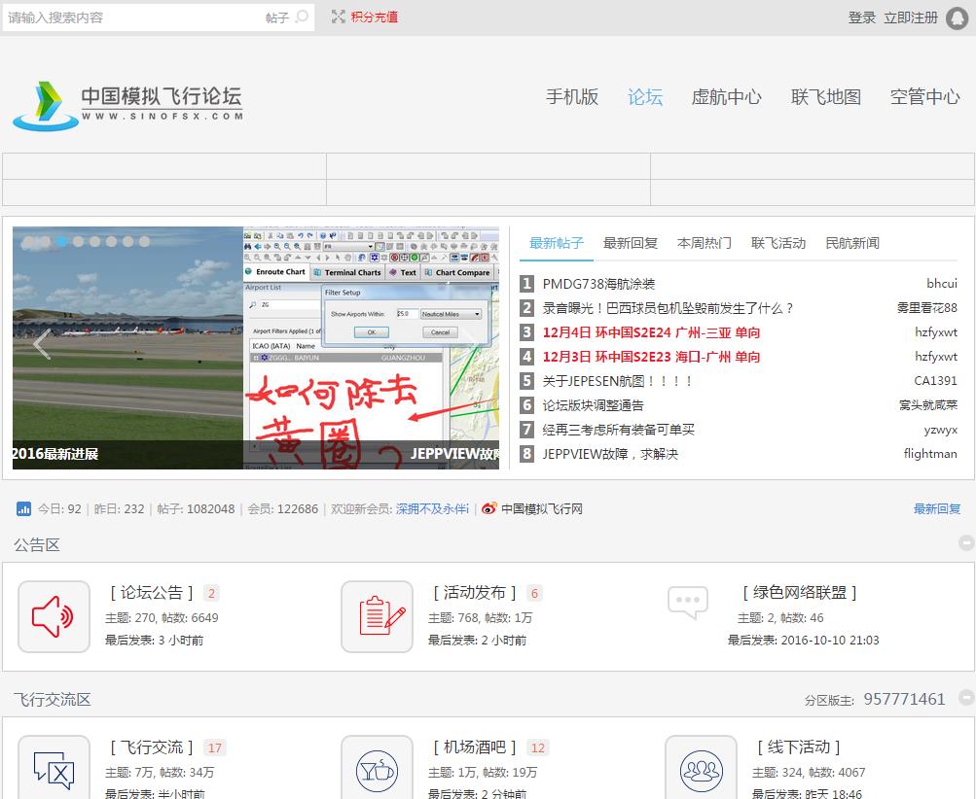Click the airport scenery slide 2016最新进展
Screen dimensions: 976x799
pyautogui.click(x=127, y=348)
